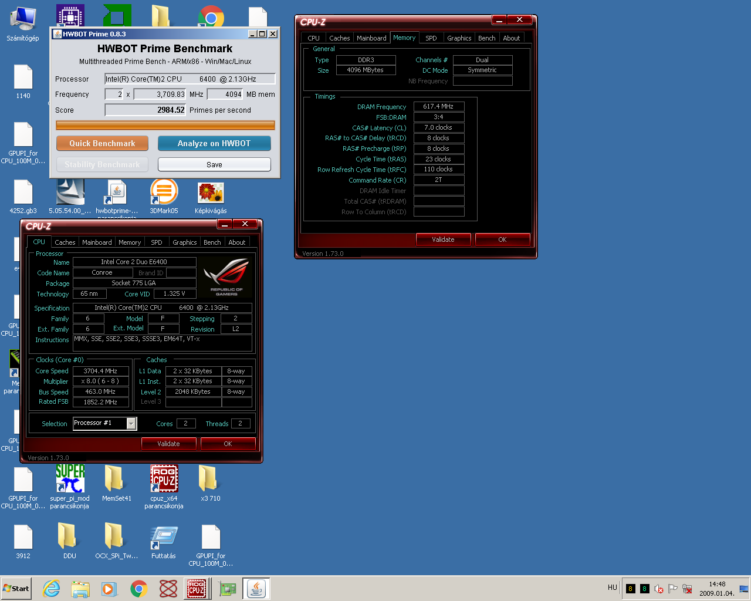Open Windows Explorer from the taskbar
The image size is (751, 601).
(80, 589)
